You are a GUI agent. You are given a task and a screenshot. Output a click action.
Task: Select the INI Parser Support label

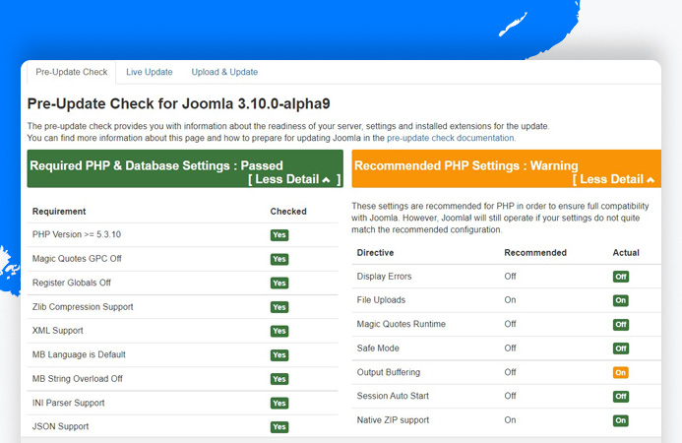tap(68, 403)
